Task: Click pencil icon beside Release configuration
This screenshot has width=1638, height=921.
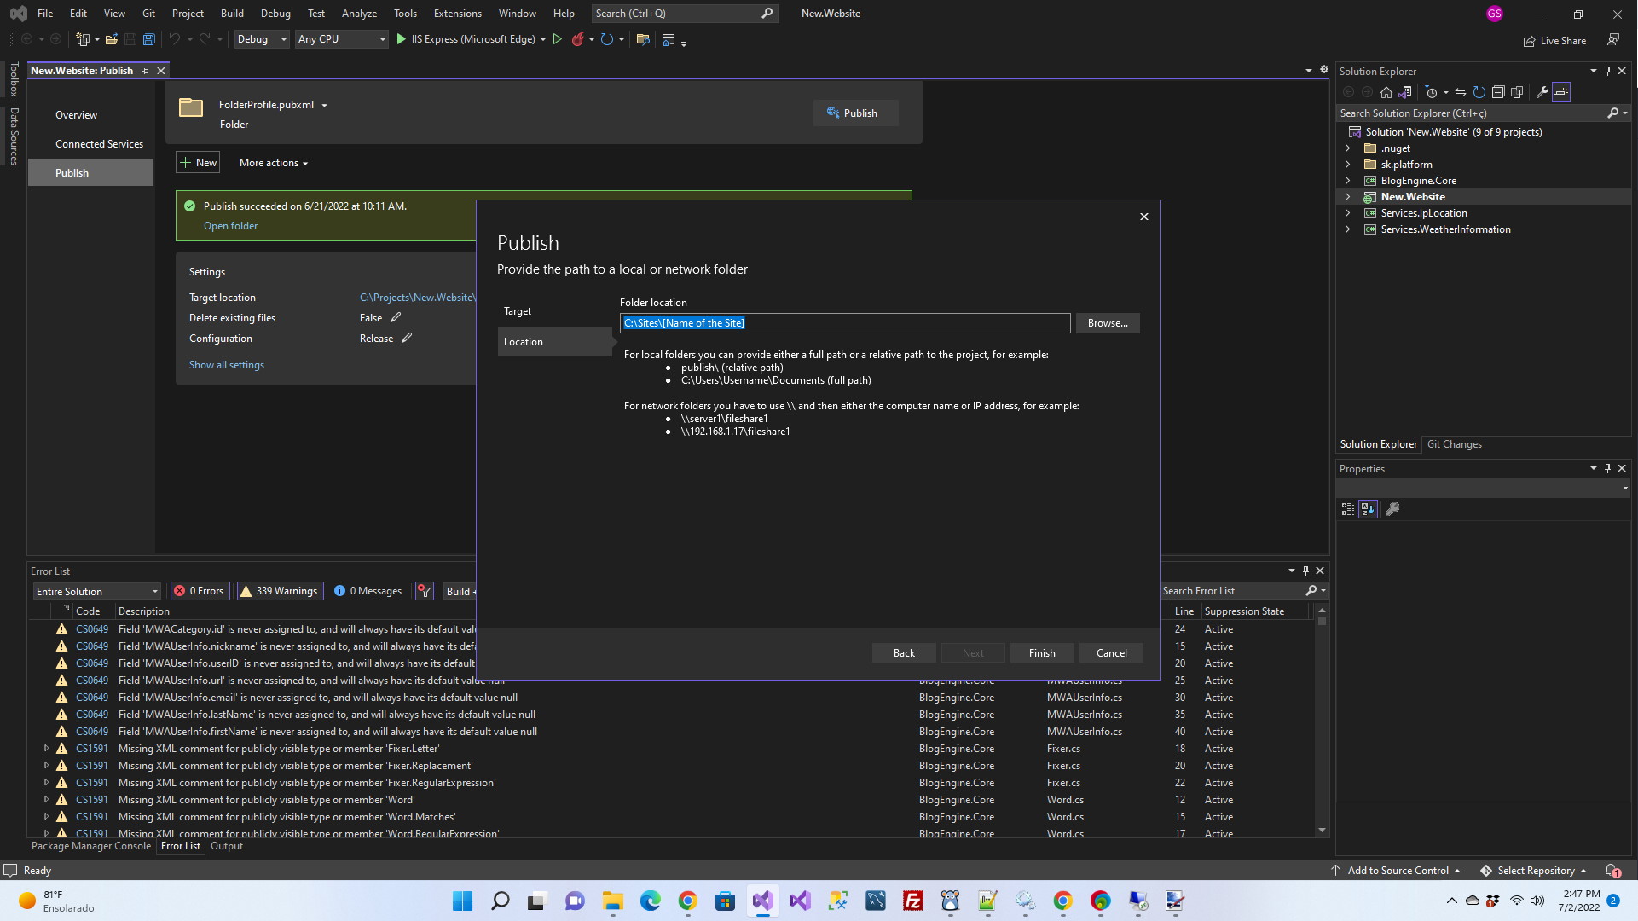Action: pyautogui.click(x=407, y=339)
